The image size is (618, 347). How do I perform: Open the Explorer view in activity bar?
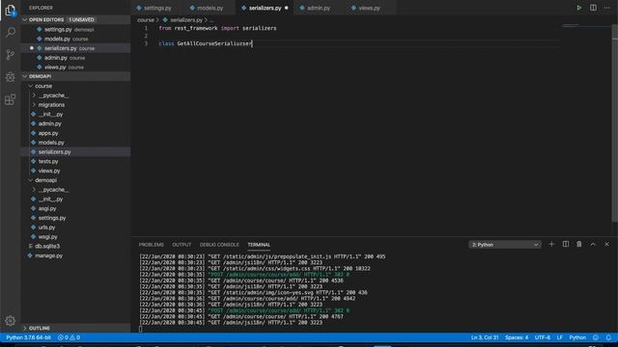click(x=11, y=11)
